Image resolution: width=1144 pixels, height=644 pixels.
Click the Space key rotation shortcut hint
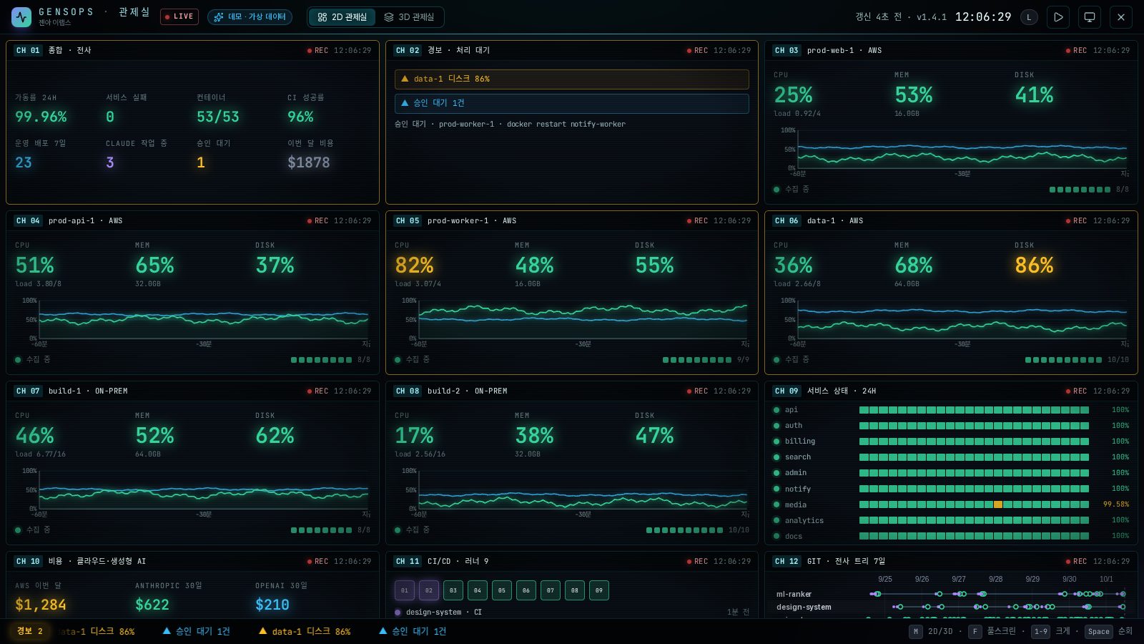click(x=1108, y=631)
